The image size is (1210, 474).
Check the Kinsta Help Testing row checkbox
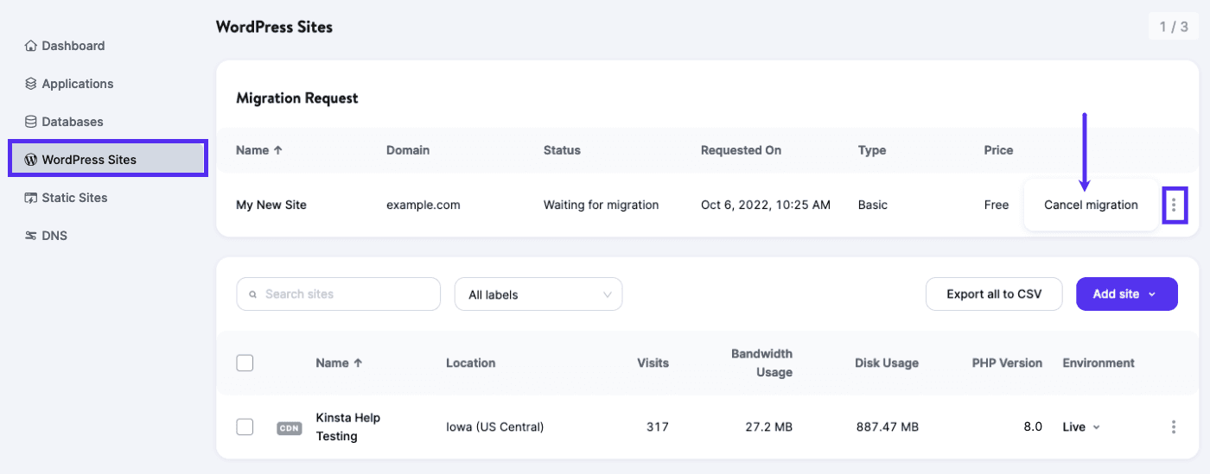245,427
